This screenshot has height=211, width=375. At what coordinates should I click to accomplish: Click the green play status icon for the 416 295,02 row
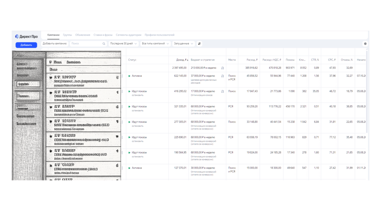tap(129, 91)
